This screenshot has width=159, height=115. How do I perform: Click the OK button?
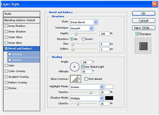144,14
